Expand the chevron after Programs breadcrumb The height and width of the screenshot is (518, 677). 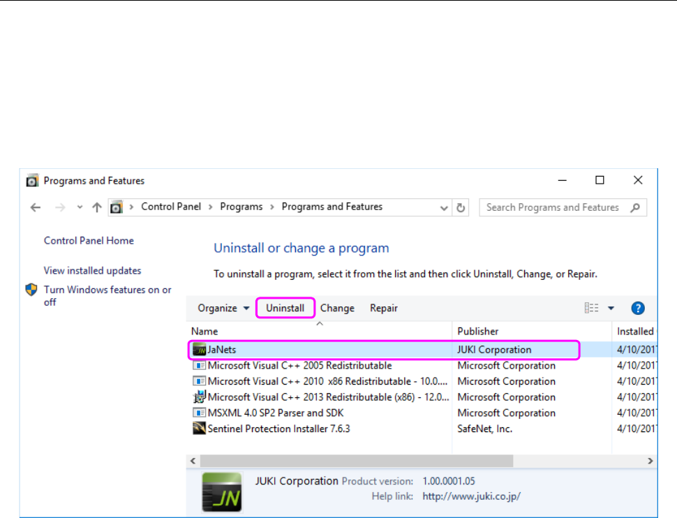tap(272, 207)
